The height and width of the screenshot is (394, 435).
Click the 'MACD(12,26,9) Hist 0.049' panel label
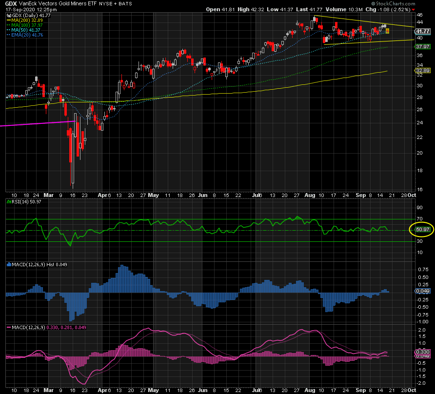pyautogui.click(x=40, y=265)
